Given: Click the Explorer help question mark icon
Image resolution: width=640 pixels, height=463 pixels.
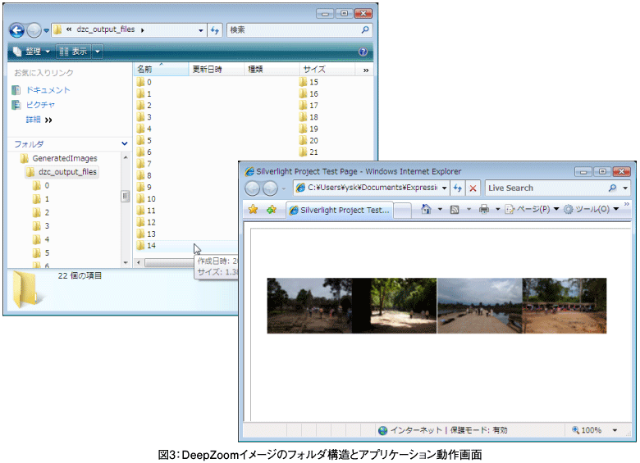Looking at the screenshot, I should [x=363, y=52].
